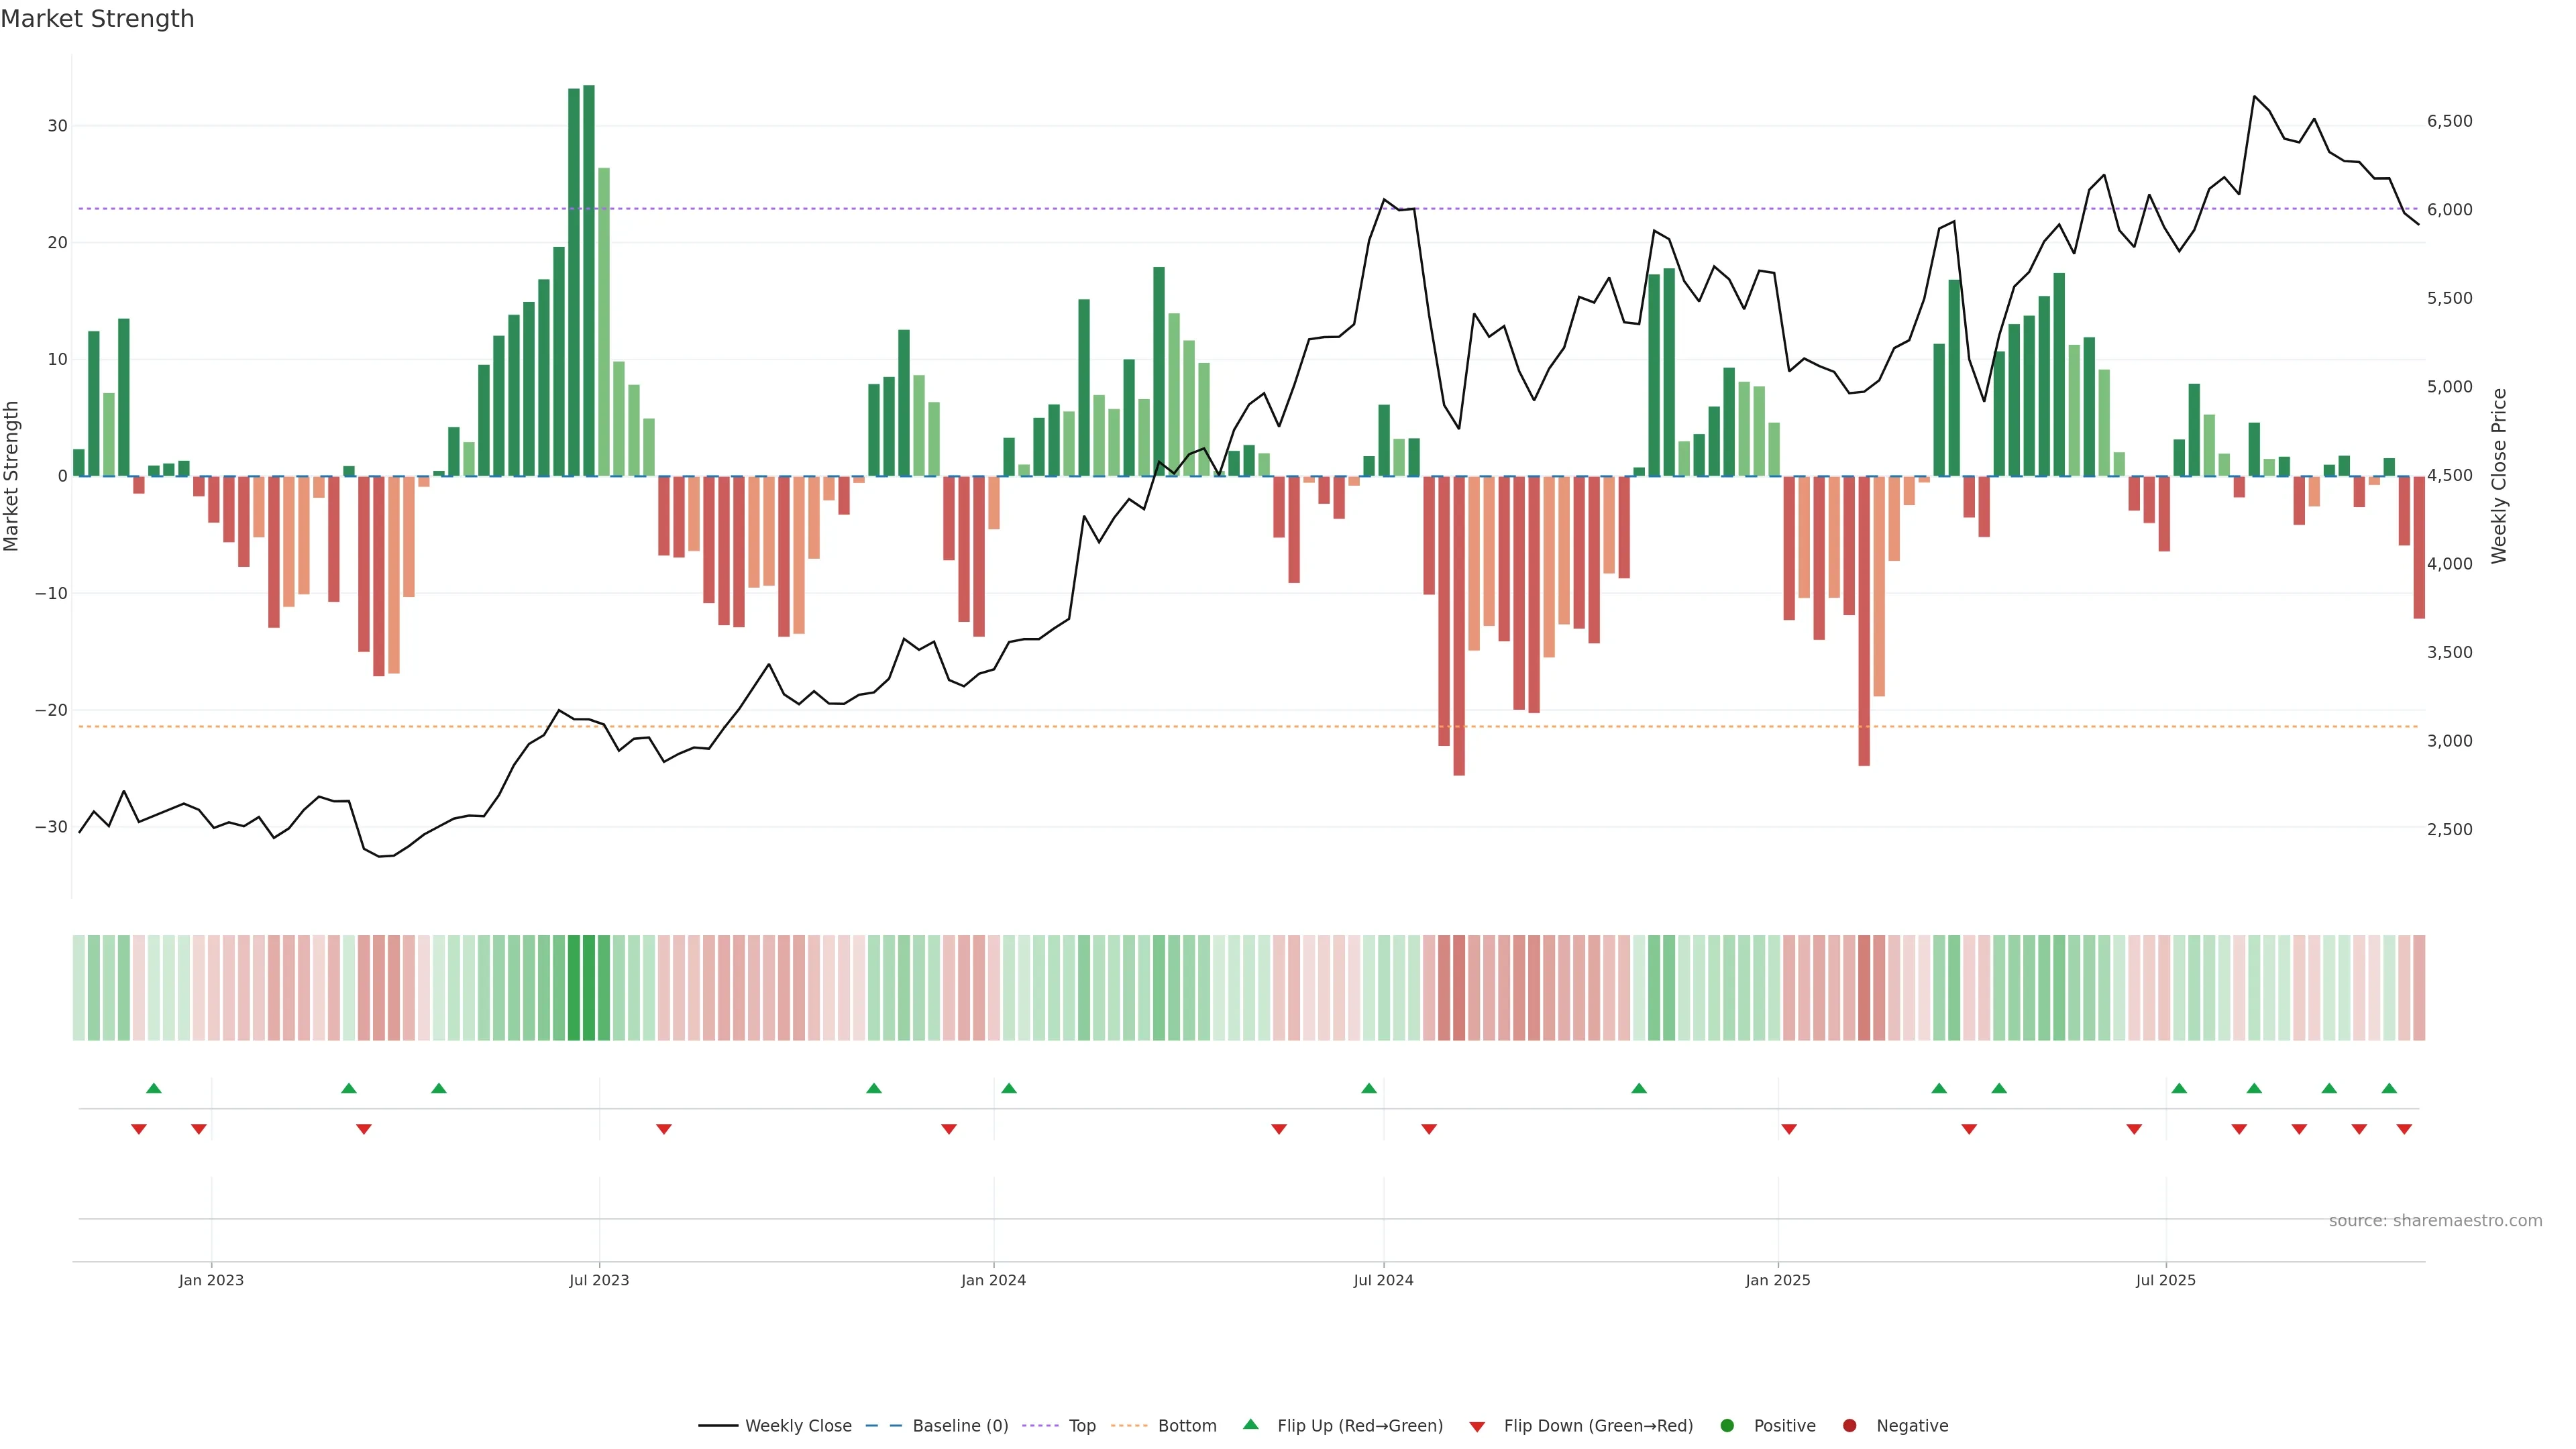Click the rightmost red Flip Down triangle marker
This screenshot has height=1449, width=2576.
[x=2404, y=1129]
